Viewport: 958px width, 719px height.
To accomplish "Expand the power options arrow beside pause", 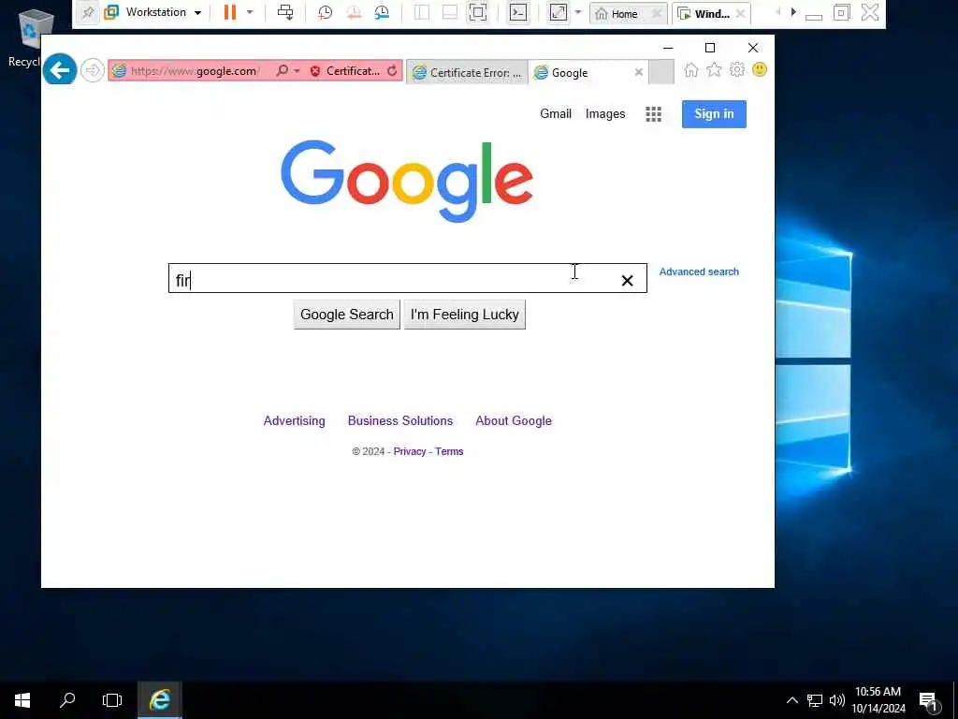I will [250, 12].
